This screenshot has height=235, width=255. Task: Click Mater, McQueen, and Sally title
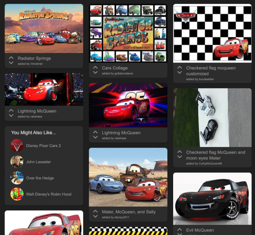click(129, 212)
